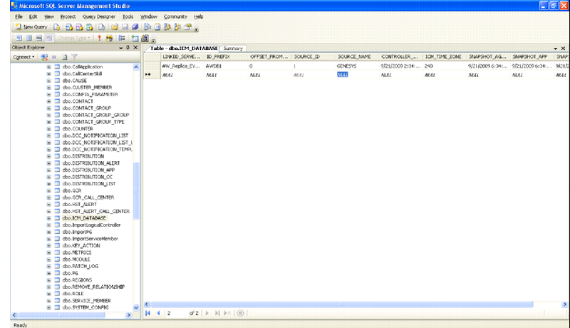Switch to the Summary tab
Screen dimensions: 570x328
232,48
